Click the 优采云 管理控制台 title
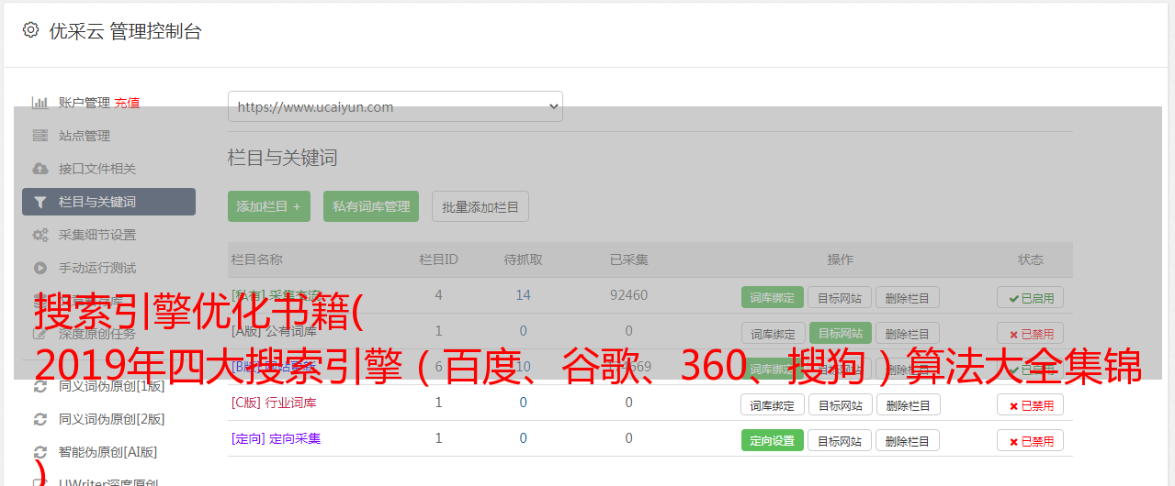This screenshot has height=486, width=1175. click(x=125, y=31)
